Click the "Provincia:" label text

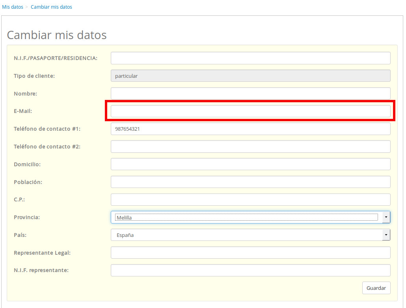27,217
